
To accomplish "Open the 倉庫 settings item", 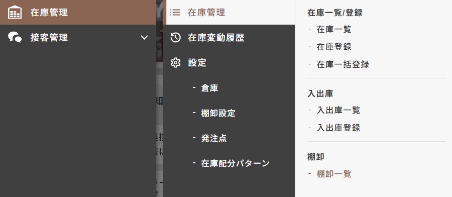I will (x=209, y=88).
